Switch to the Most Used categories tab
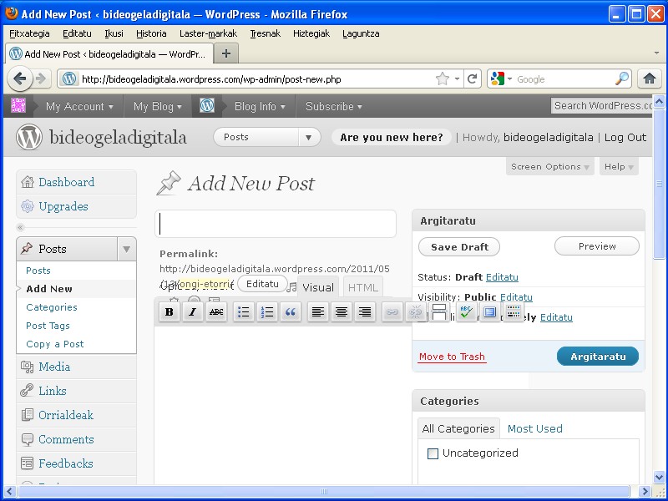Viewport: 668px width, 501px height. click(535, 428)
